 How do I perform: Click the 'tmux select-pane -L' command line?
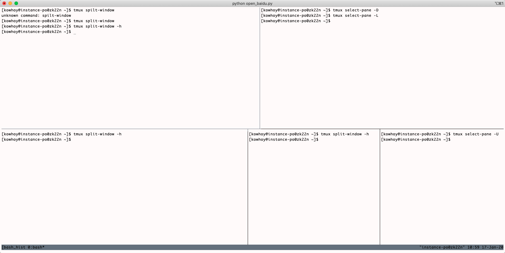click(x=355, y=16)
